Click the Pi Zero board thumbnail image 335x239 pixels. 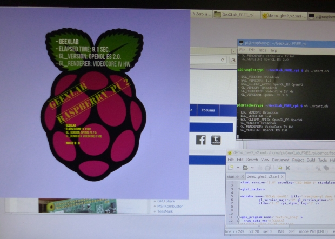[78, 205]
